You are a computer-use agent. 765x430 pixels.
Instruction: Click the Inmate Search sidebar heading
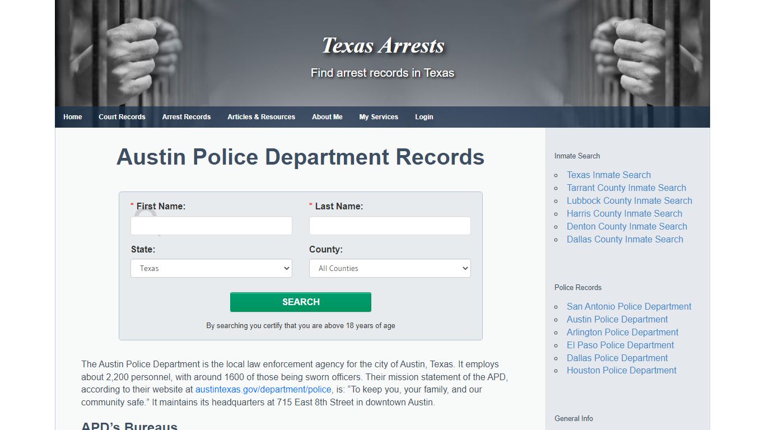577,156
